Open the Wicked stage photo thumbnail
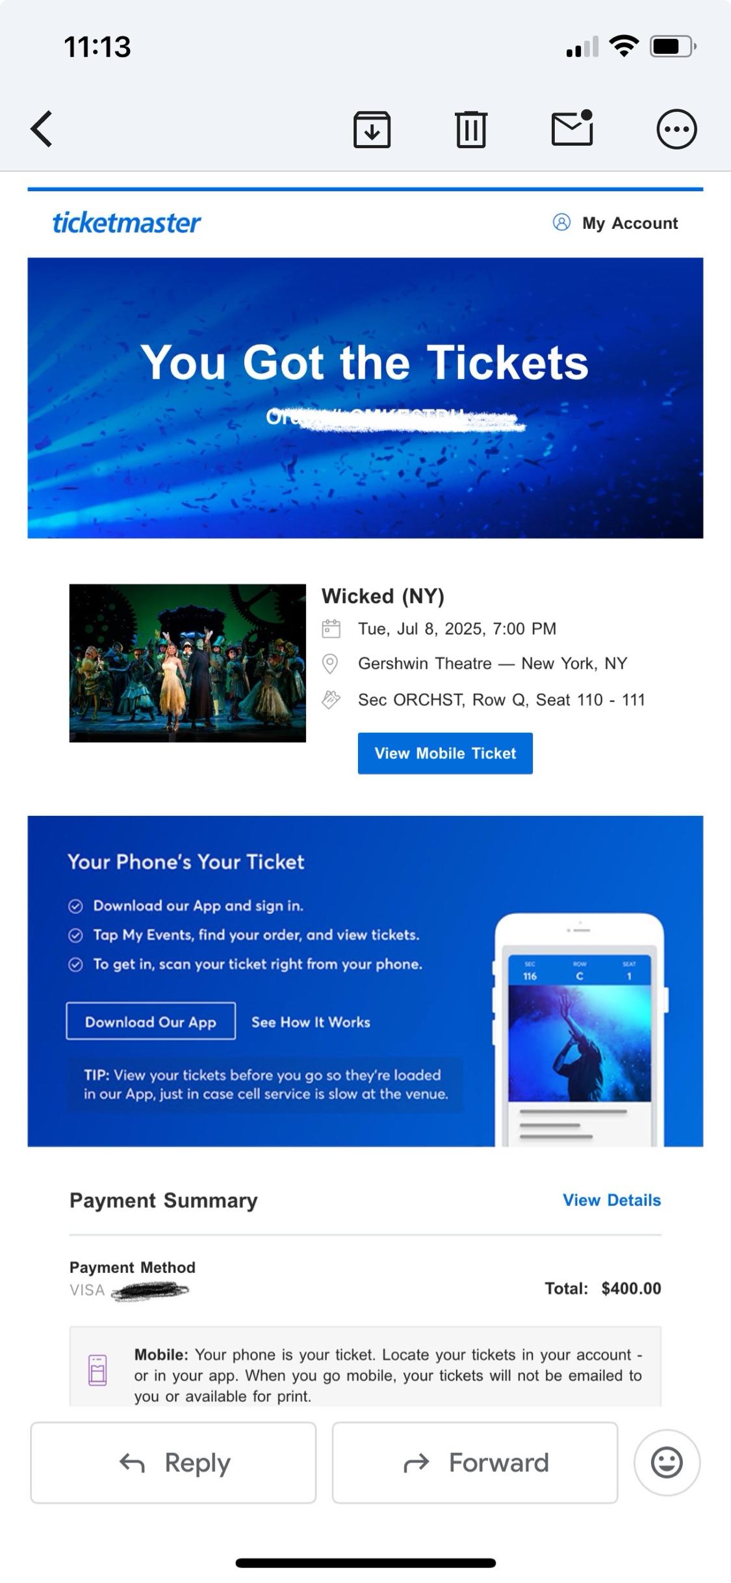This screenshot has height=1583, width=731. click(x=188, y=663)
